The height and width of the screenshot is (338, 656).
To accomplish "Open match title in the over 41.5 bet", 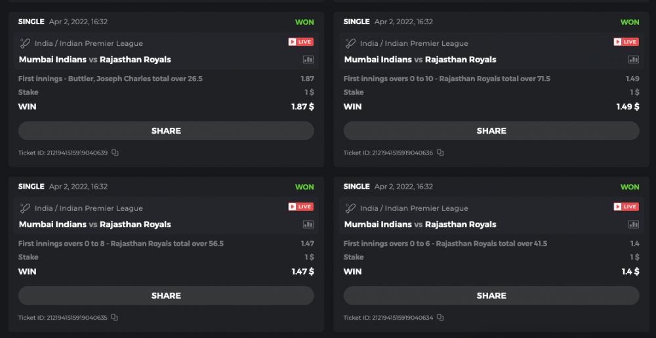I will tap(420, 225).
